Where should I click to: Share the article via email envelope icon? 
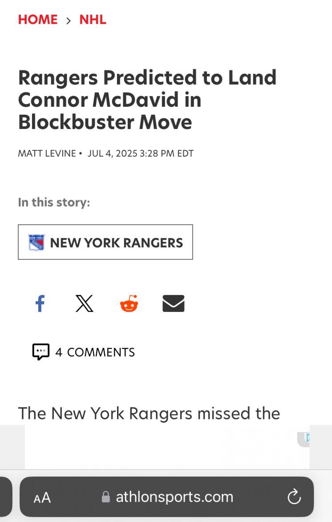pos(173,304)
